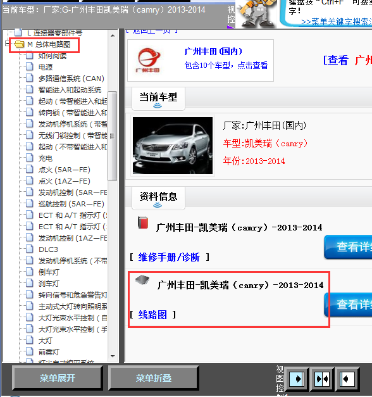Click the purple triangle under 视控 label
This screenshot has height=397, width=372.
[x=231, y=27]
